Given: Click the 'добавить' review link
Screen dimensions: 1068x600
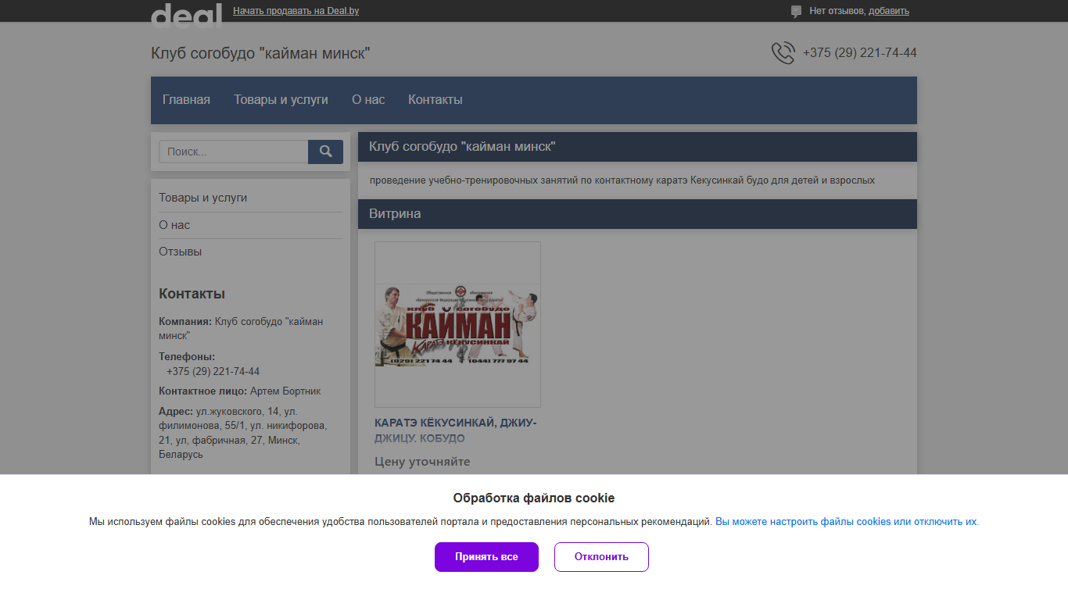Looking at the screenshot, I should (x=889, y=11).
